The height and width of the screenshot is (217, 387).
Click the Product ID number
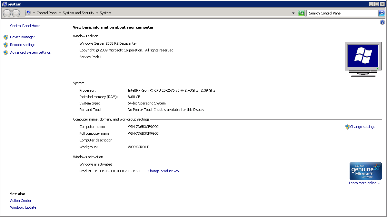[x=120, y=171]
